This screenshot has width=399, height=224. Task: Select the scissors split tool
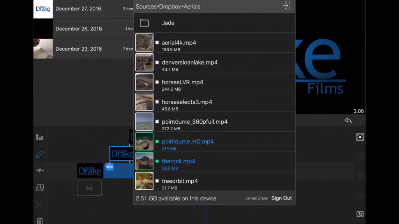(40, 205)
